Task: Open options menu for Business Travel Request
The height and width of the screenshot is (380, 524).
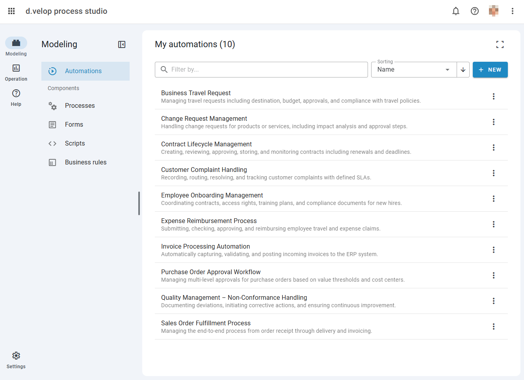Action: coord(494,96)
